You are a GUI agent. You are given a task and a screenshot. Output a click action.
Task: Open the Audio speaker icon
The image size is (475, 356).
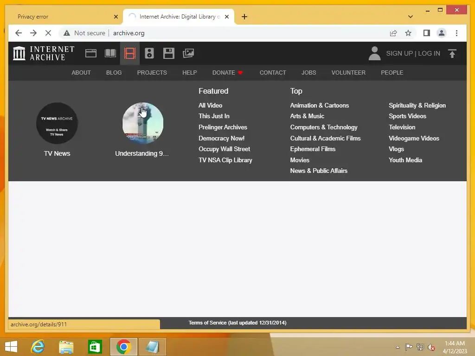point(149,53)
